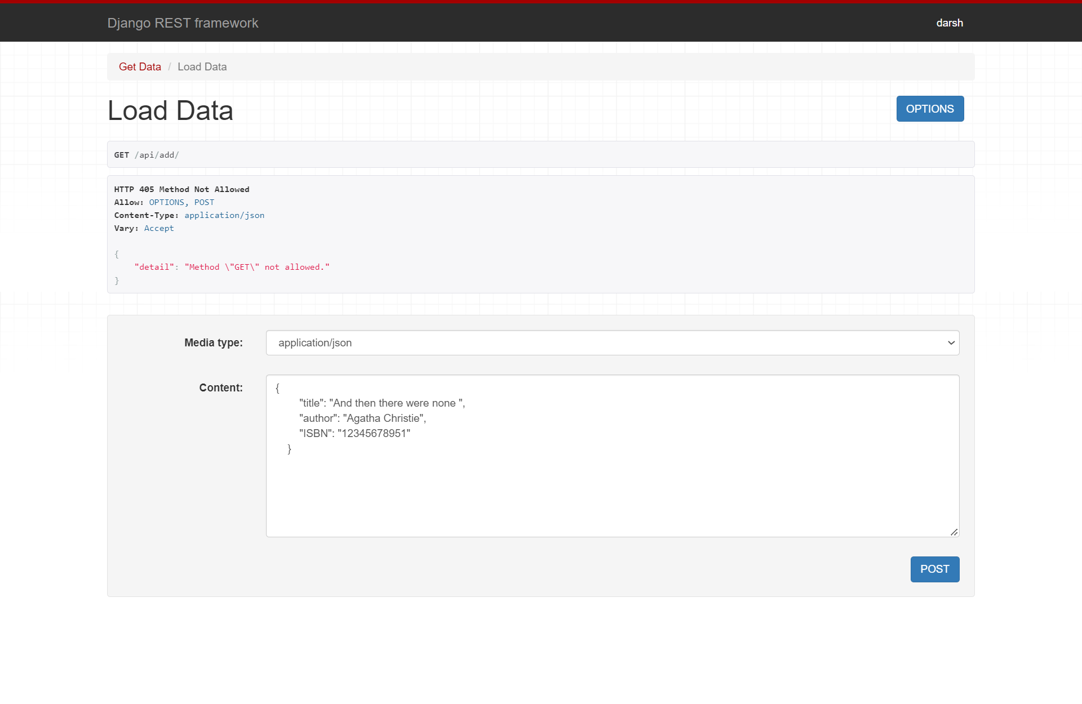Open the Media type dropdown

612,342
